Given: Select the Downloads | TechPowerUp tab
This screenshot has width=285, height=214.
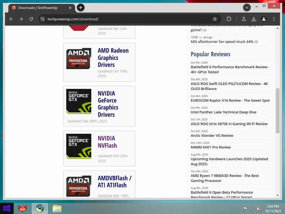Looking at the screenshot, I should 41,8.
